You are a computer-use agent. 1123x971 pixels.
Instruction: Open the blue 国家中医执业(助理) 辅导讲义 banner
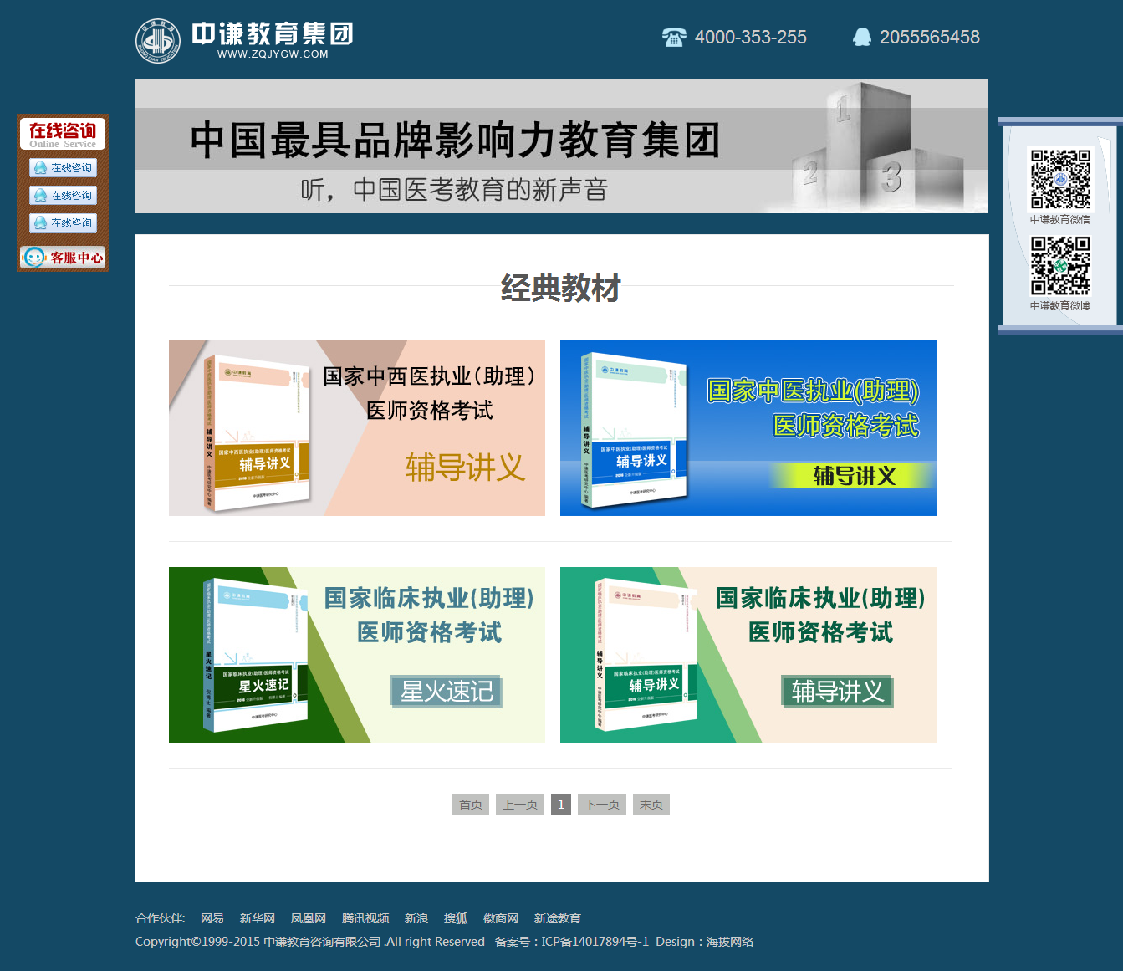point(748,428)
